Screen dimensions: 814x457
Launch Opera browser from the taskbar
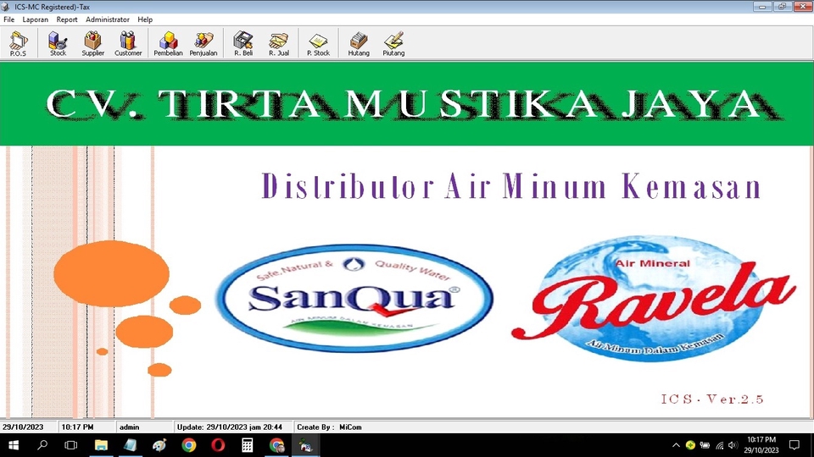click(x=218, y=445)
